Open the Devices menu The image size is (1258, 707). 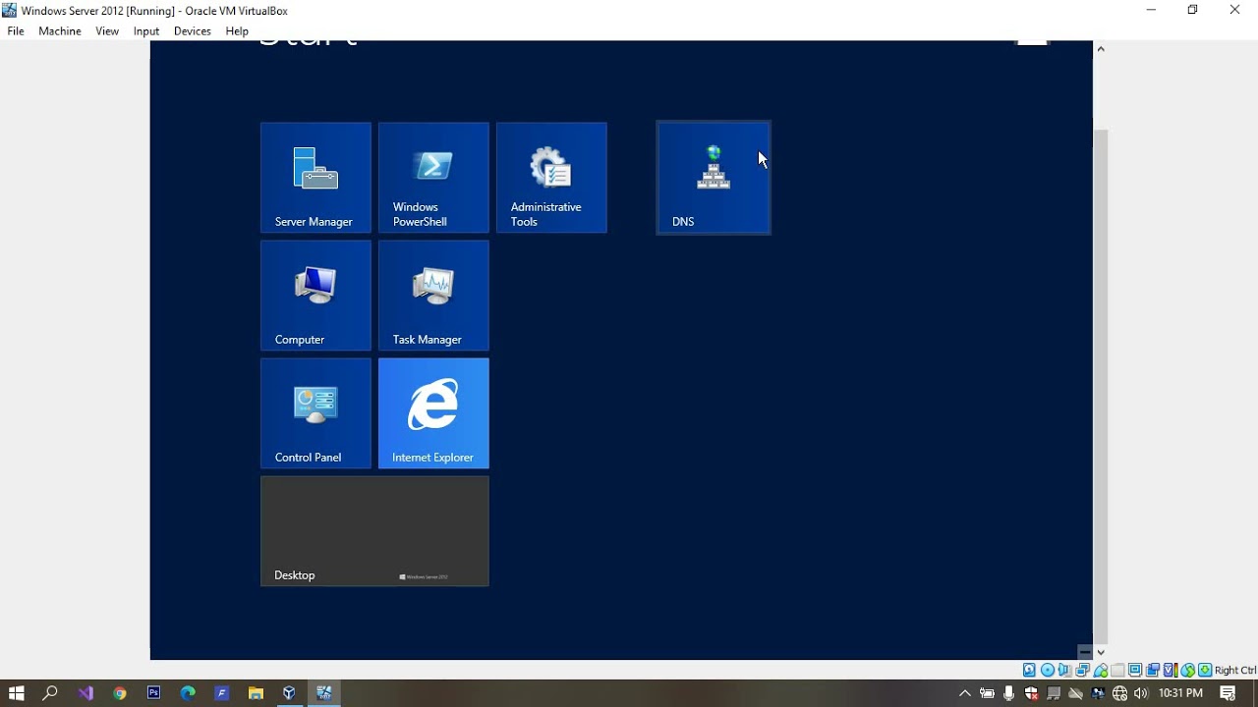pyautogui.click(x=193, y=31)
